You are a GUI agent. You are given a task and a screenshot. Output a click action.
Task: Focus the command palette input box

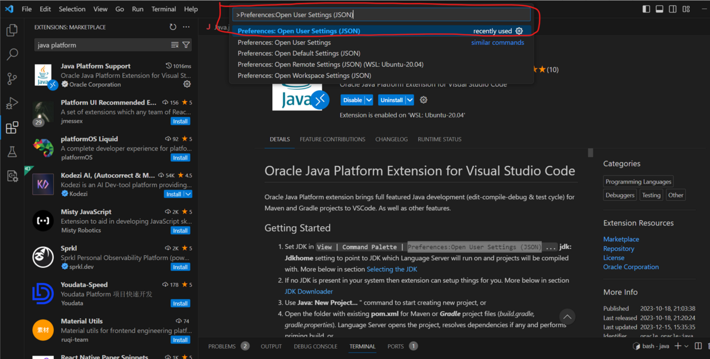click(x=382, y=15)
